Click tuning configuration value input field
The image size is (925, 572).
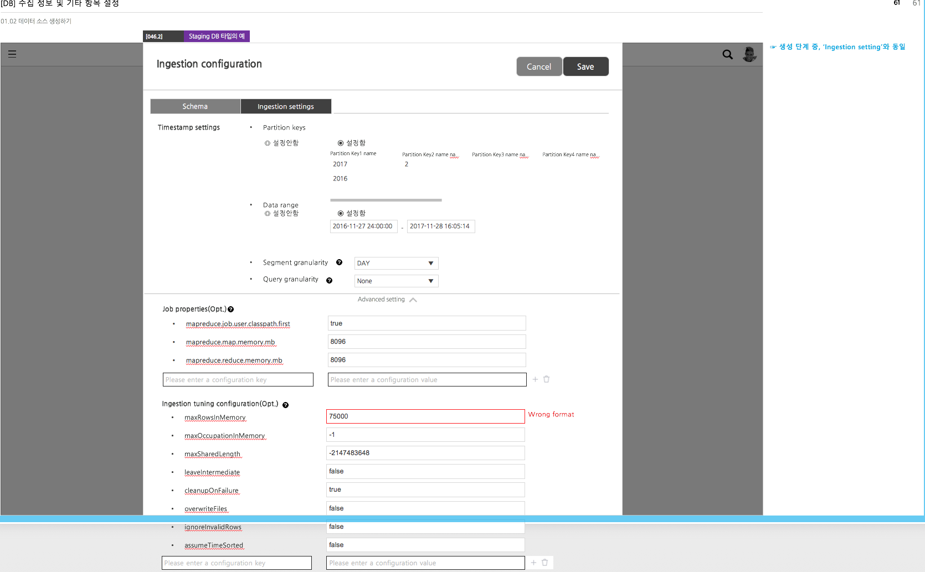(x=425, y=563)
